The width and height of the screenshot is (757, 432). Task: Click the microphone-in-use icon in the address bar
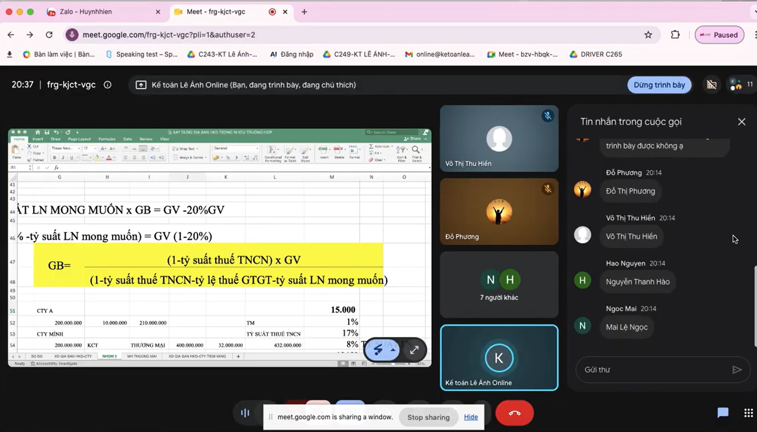point(72,35)
